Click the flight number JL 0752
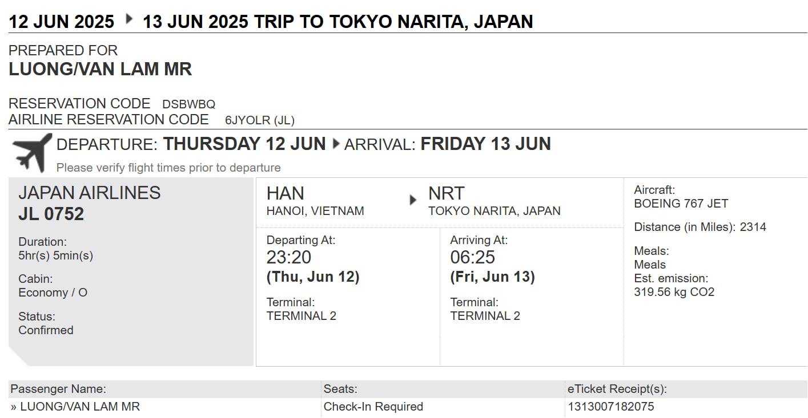This screenshot has height=418, width=808. tap(51, 214)
